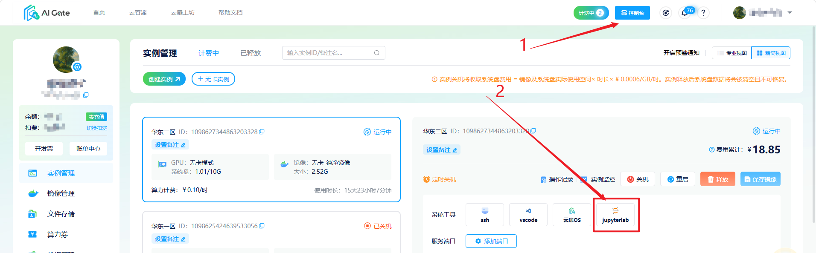The image size is (816, 253).
Task: Click the 运行中 status in detail panel
Action: coord(766,131)
